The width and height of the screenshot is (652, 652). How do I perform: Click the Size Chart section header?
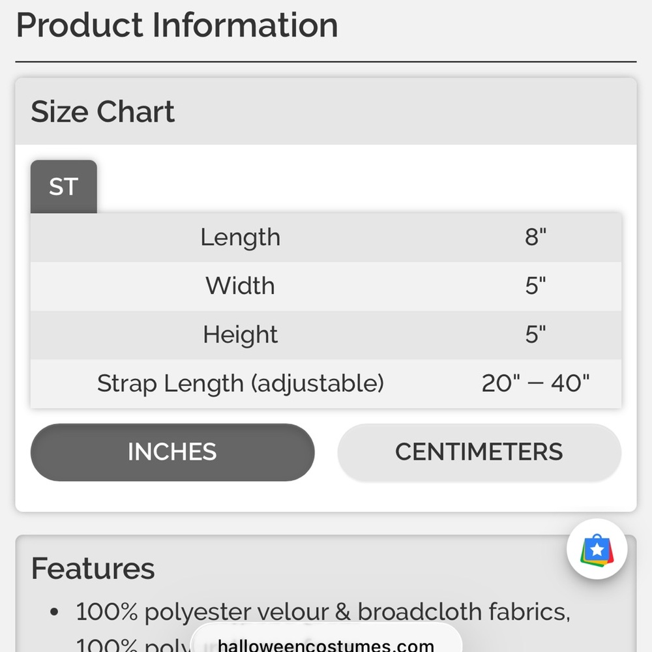326,111
